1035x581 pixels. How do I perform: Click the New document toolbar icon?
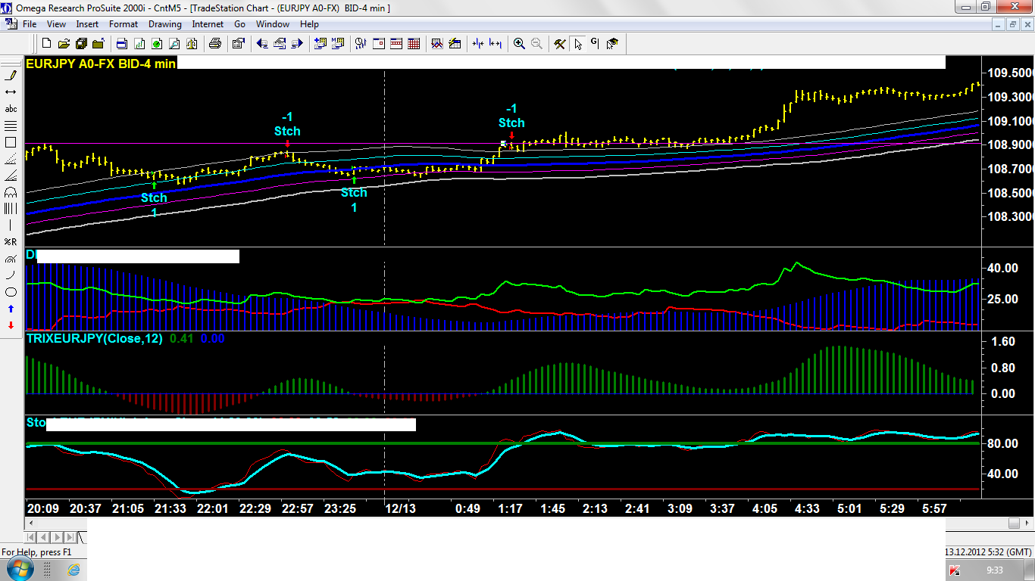(x=48, y=44)
